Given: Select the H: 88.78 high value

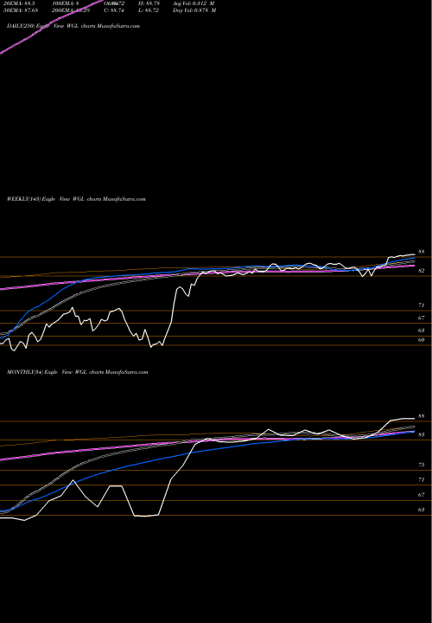Looking at the screenshot, I should point(149,3).
